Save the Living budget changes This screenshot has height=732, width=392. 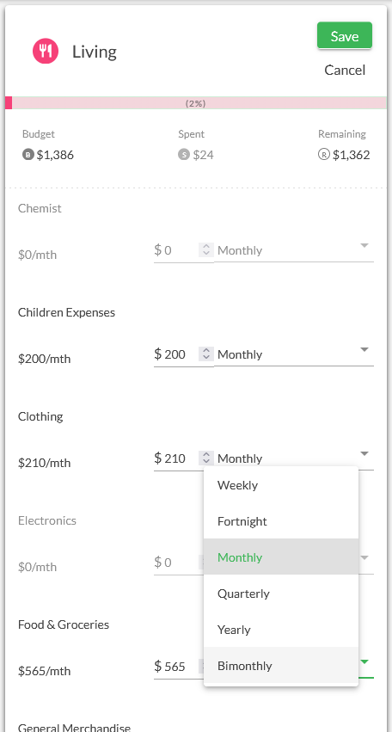click(x=345, y=35)
